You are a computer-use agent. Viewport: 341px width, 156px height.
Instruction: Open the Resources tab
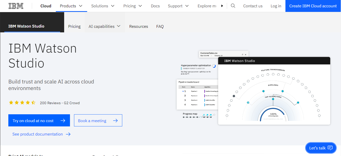139,26
